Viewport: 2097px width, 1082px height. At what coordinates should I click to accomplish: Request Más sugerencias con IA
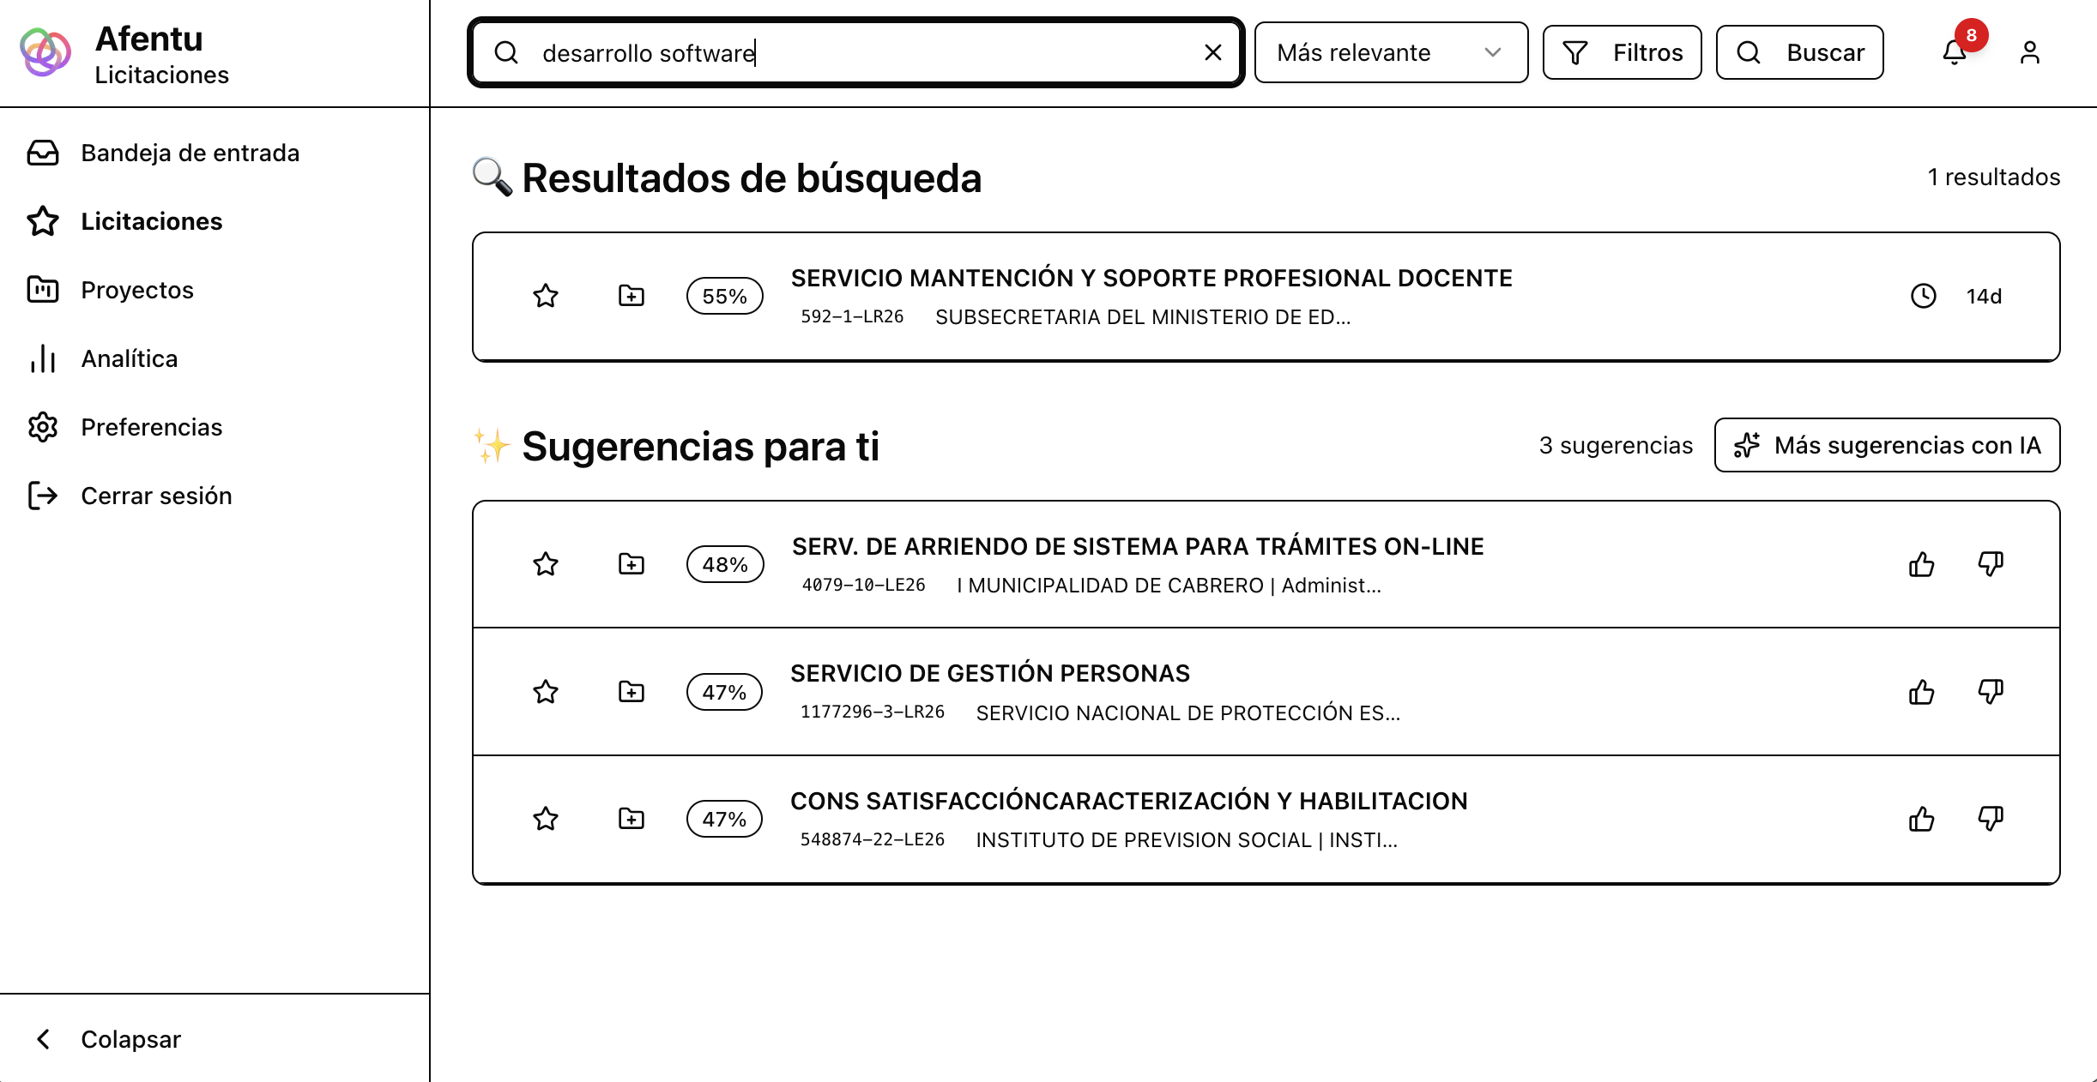coord(1886,445)
